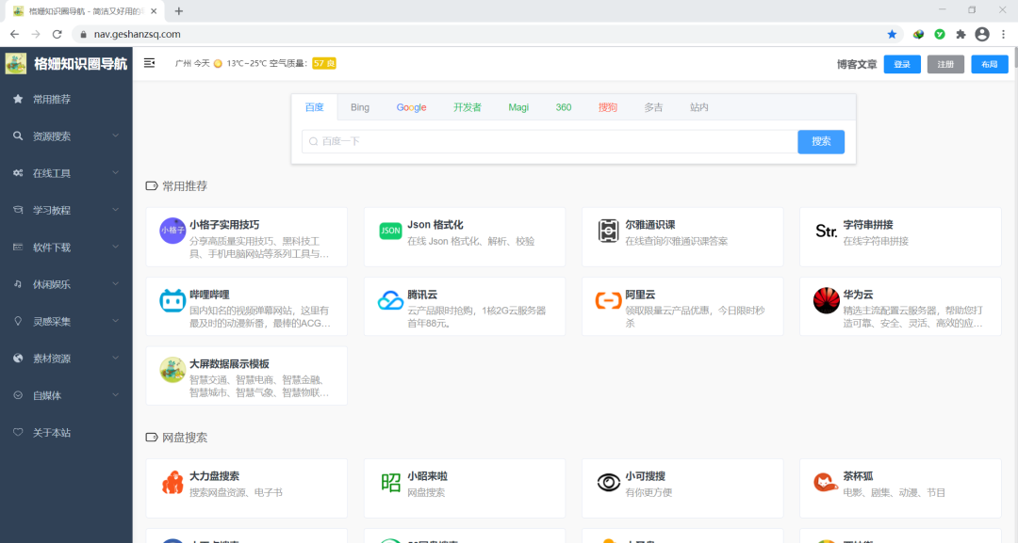Focus the 百度一下 search input field

(550, 141)
